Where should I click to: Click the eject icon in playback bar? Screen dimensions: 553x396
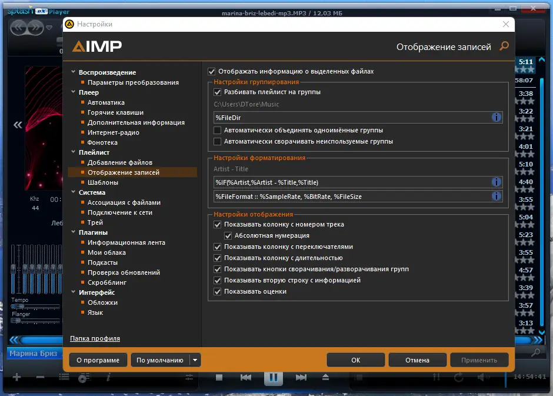pos(325,377)
